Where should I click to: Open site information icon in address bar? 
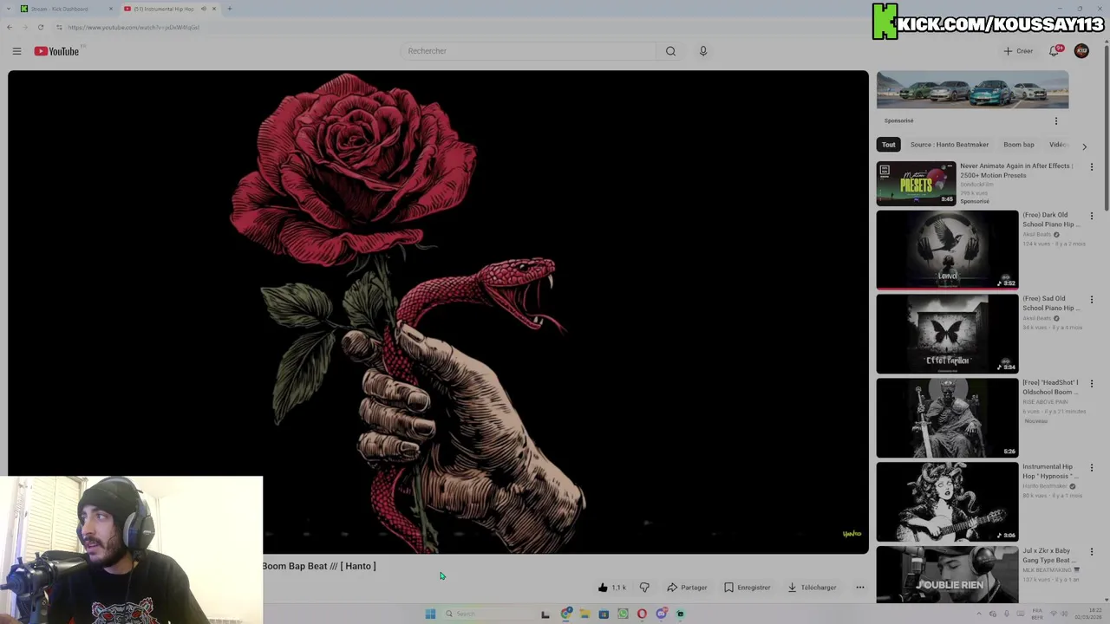59,27
